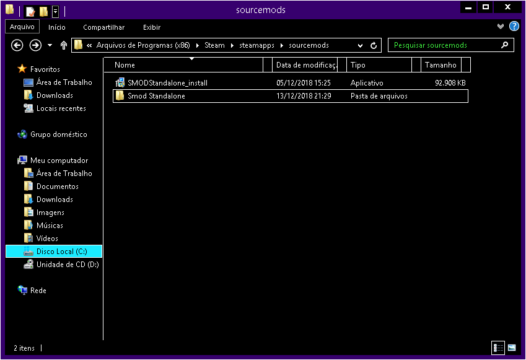The width and height of the screenshot is (526, 360).
Task: Select Favoritos in the navigation pane
Action: (45, 69)
